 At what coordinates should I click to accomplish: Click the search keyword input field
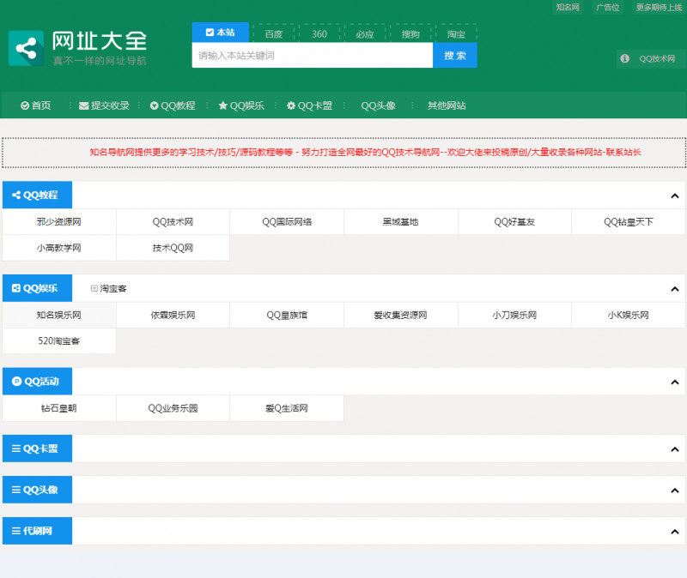[x=313, y=55]
